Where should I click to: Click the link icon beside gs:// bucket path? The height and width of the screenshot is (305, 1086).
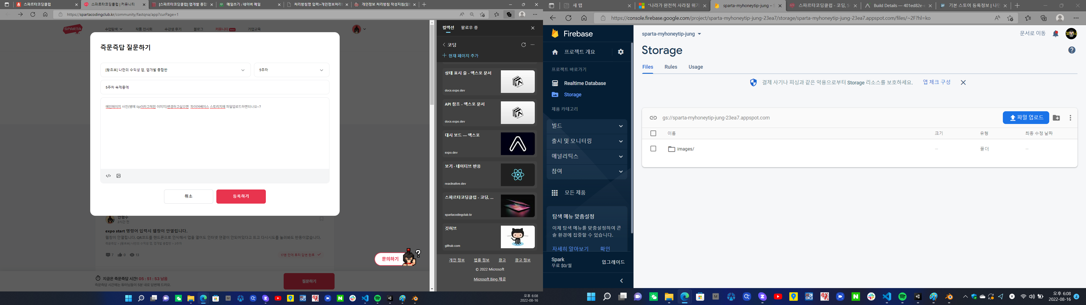pos(653,118)
